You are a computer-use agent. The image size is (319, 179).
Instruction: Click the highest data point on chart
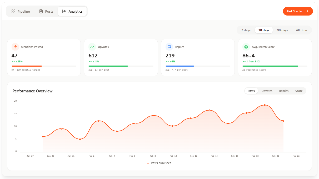click(x=265, y=105)
